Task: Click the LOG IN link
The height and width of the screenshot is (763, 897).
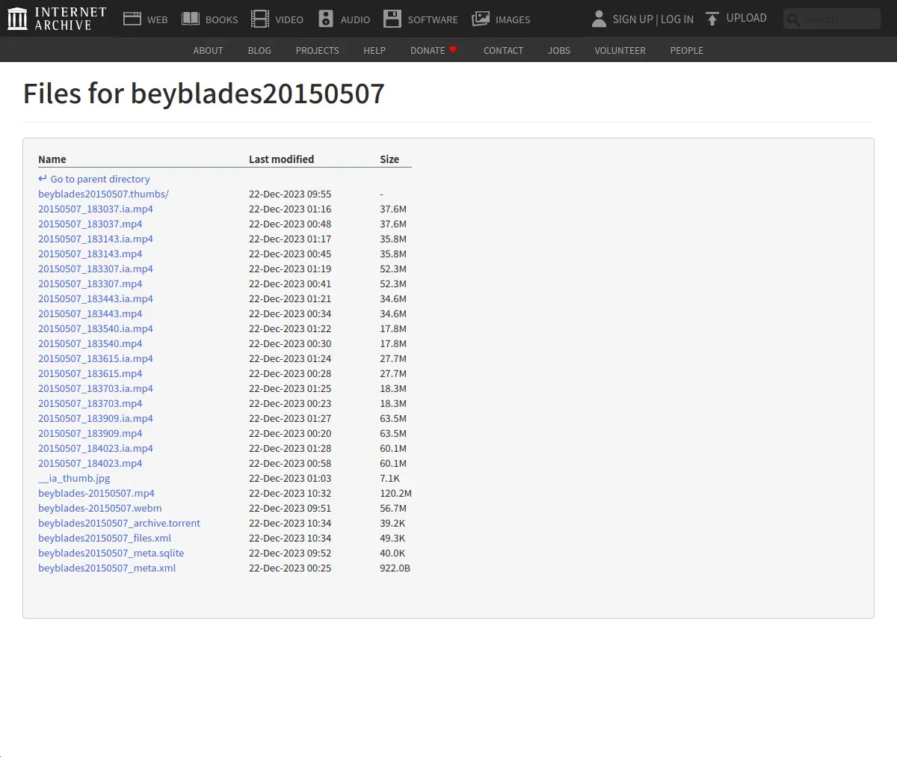Action: (x=677, y=19)
